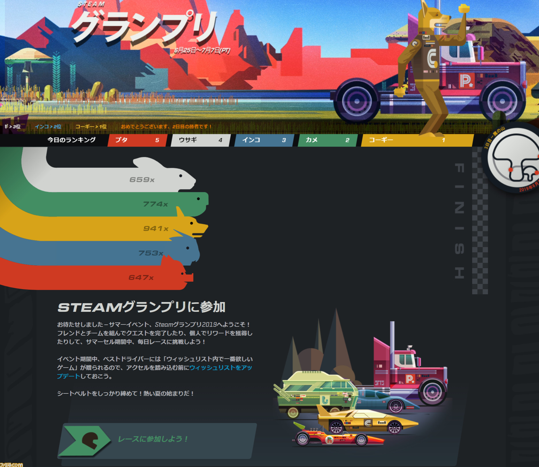
Task: Select the コーギー ranking tab
Action: point(417,140)
